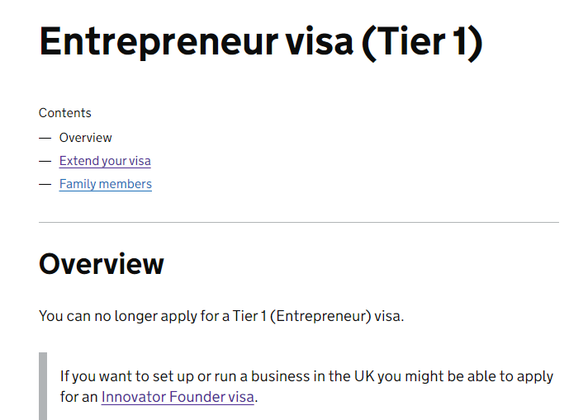Click the horizontal divider below the contents
The width and height of the screenshot is (569, 420).
click(x=299, y=222)
